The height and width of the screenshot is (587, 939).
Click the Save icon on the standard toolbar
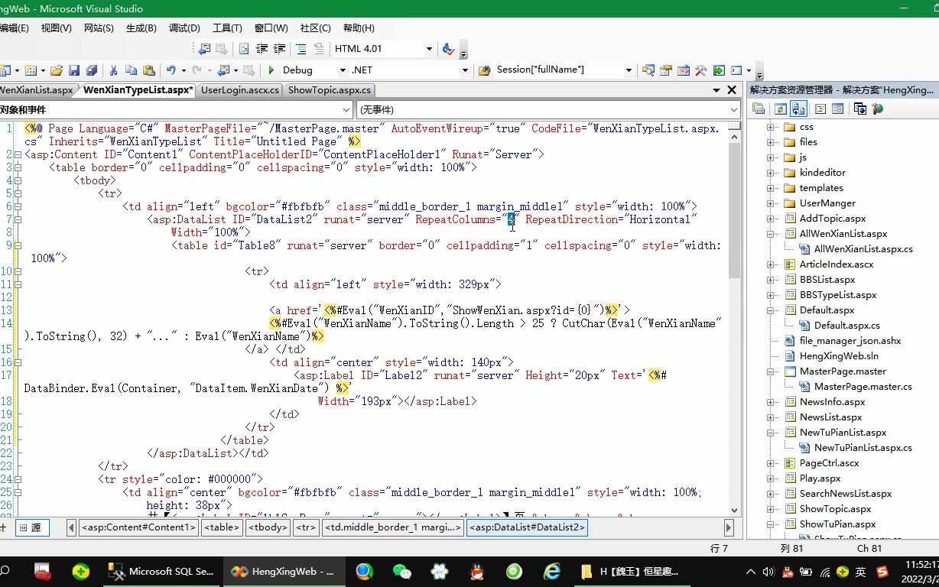(73, 70)
